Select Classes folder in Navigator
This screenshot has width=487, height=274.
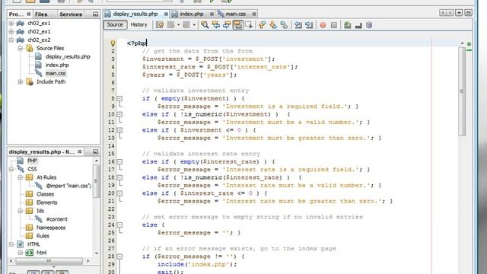(x=45, y=194)
